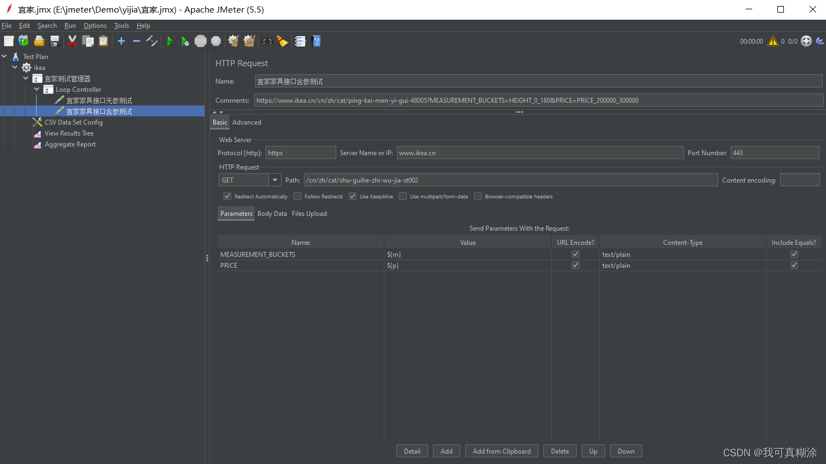Enable Use multipart/form-data checkbox
This screenshot has height=464, width=826.
403,196
